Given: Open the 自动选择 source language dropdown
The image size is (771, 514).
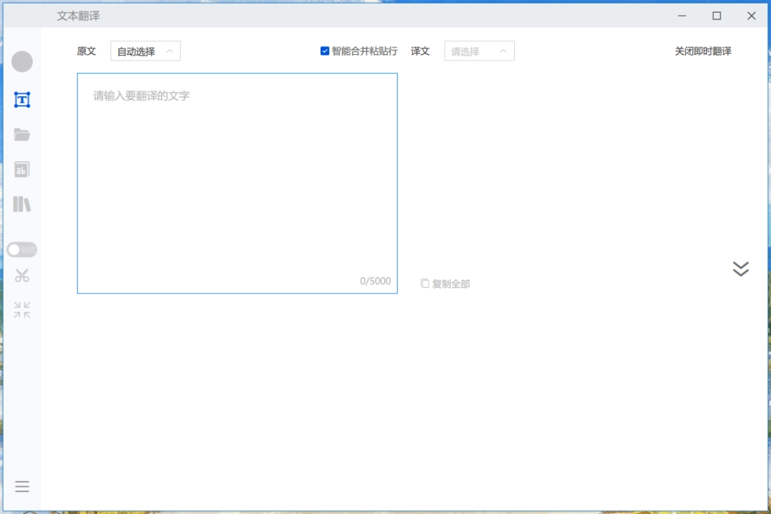Looking at the screenshot, I should (145, 51).
